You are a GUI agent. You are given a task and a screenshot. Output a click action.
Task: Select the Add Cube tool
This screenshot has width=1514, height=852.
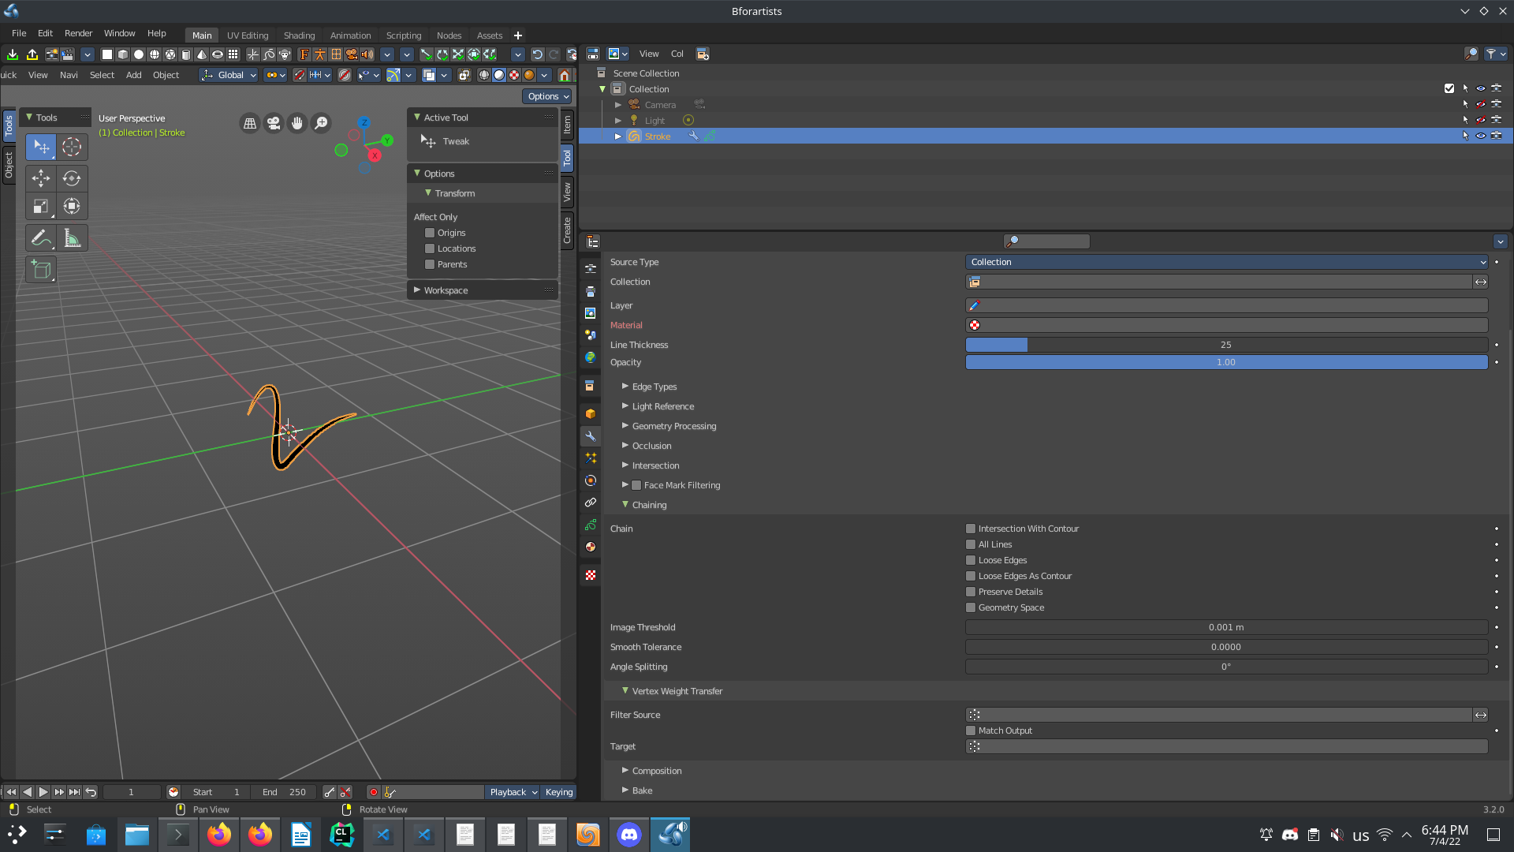(x=41, y=270)
